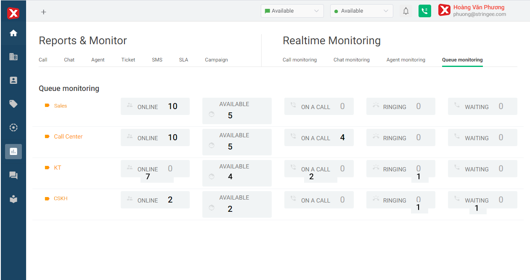Open the contact card icon in sidebar
The width and height of the screenshot is (530, 280).
point(13,80)
